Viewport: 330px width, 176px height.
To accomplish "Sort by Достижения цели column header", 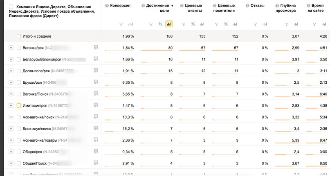I will pos(157,8).
